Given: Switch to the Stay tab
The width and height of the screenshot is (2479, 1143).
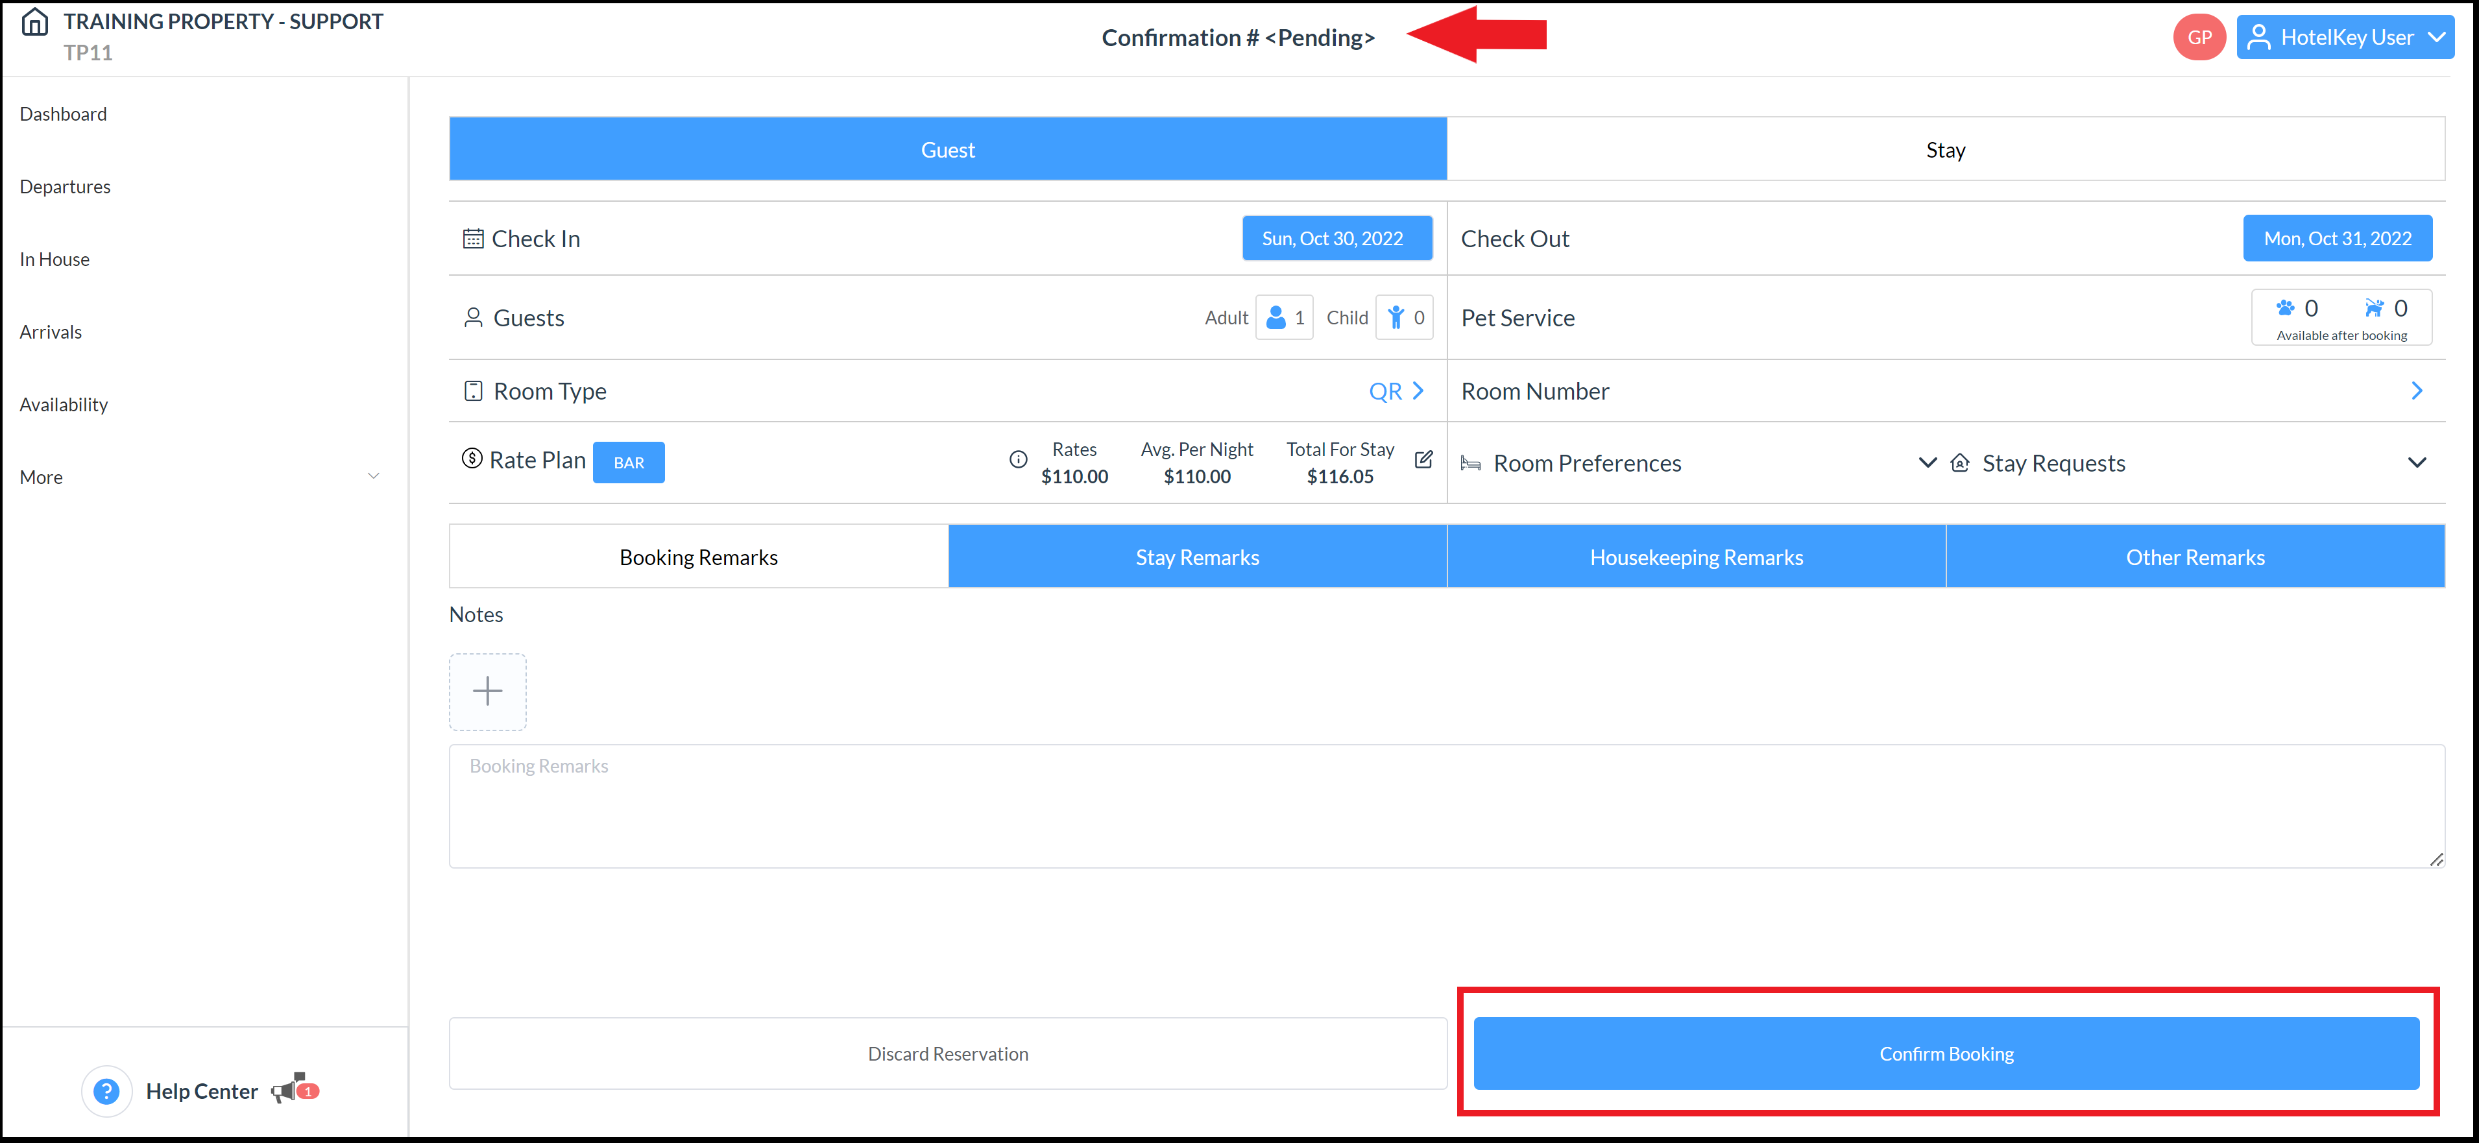Looking at the screenshot, I should click(x=1945, y=149).
